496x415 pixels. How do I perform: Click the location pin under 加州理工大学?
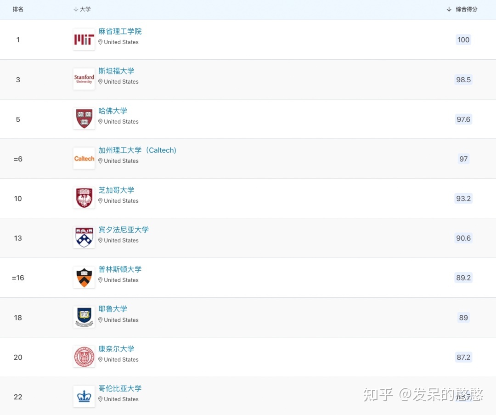[x=100, y=161]
